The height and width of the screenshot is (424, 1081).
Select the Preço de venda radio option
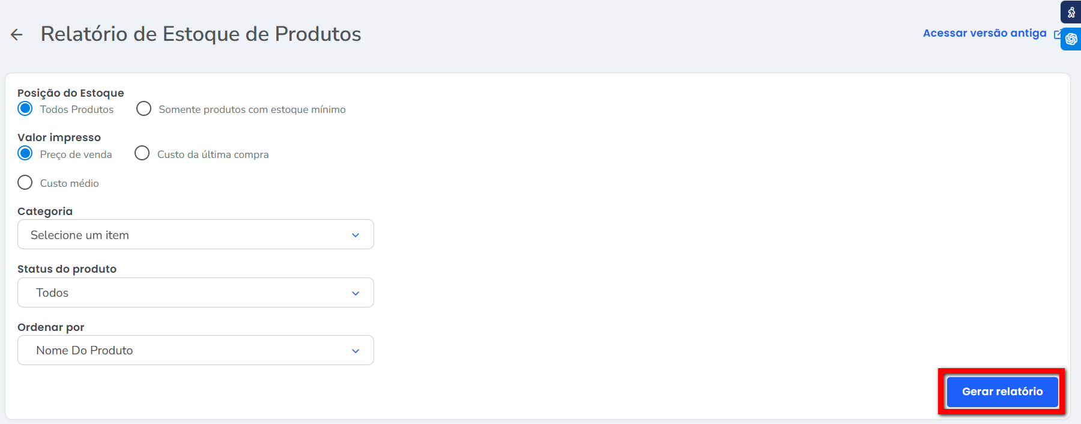25,154
